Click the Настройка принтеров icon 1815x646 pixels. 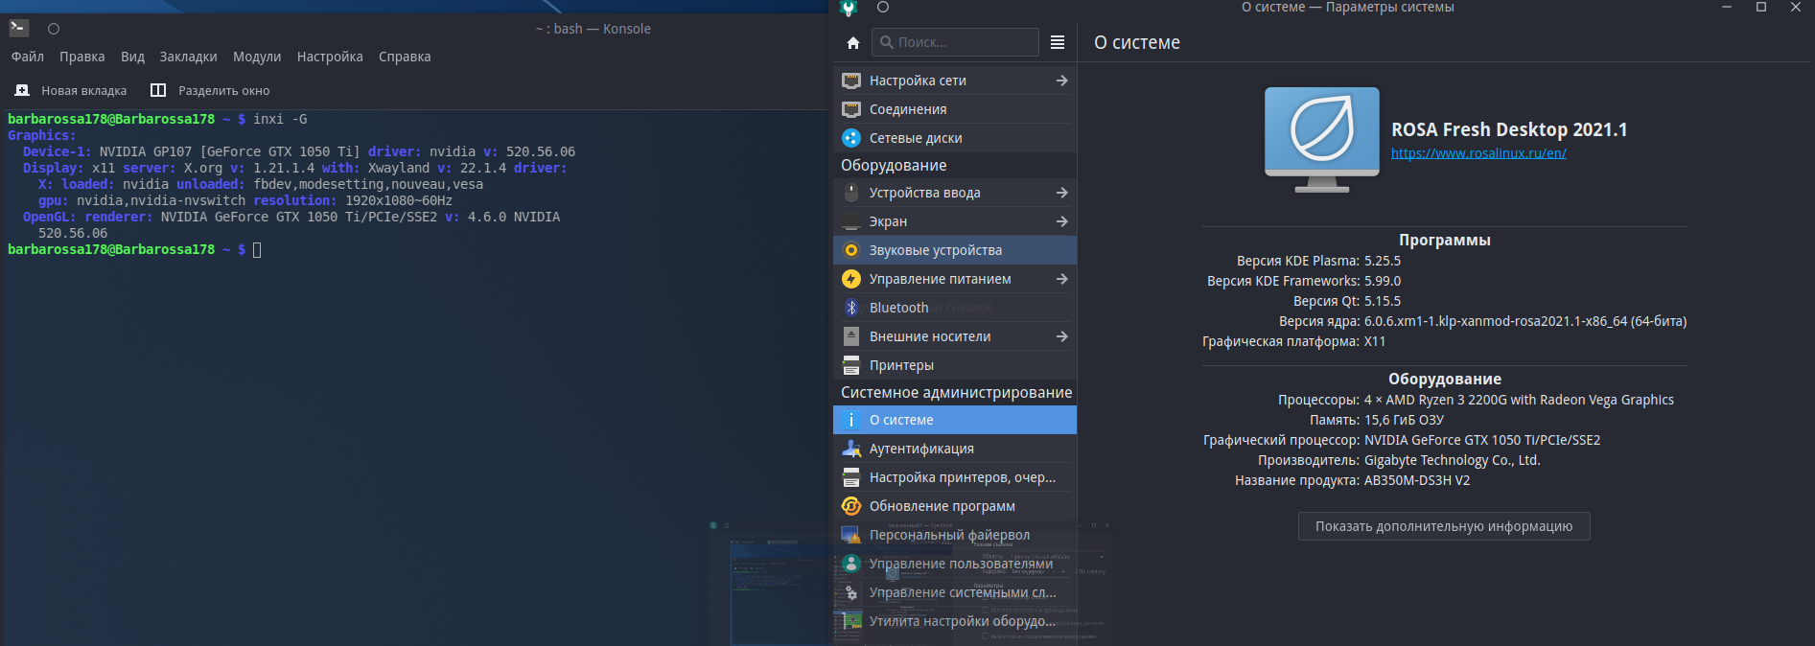pos(851,477)
